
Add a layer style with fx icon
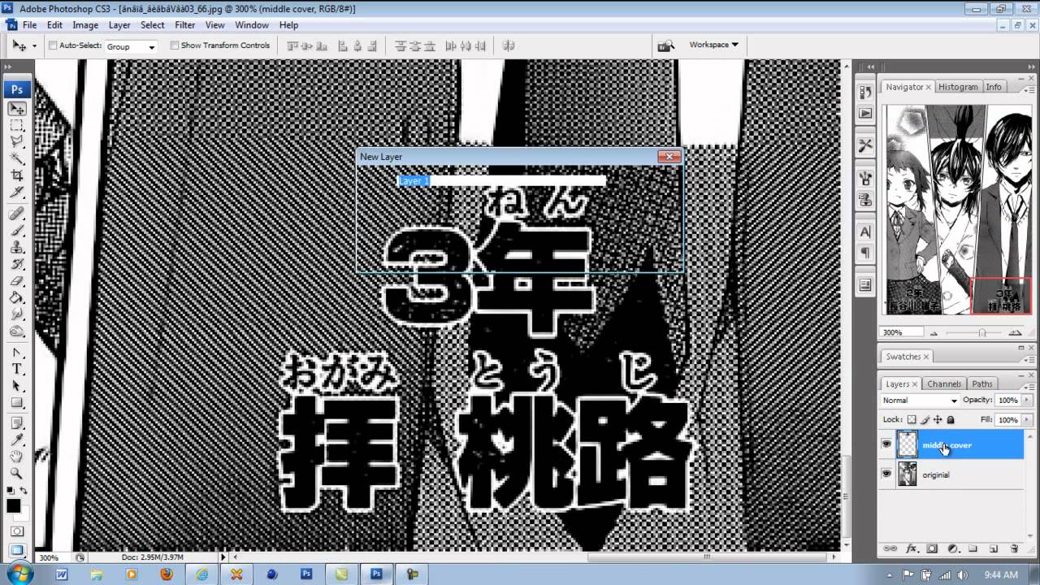[912, 549]
